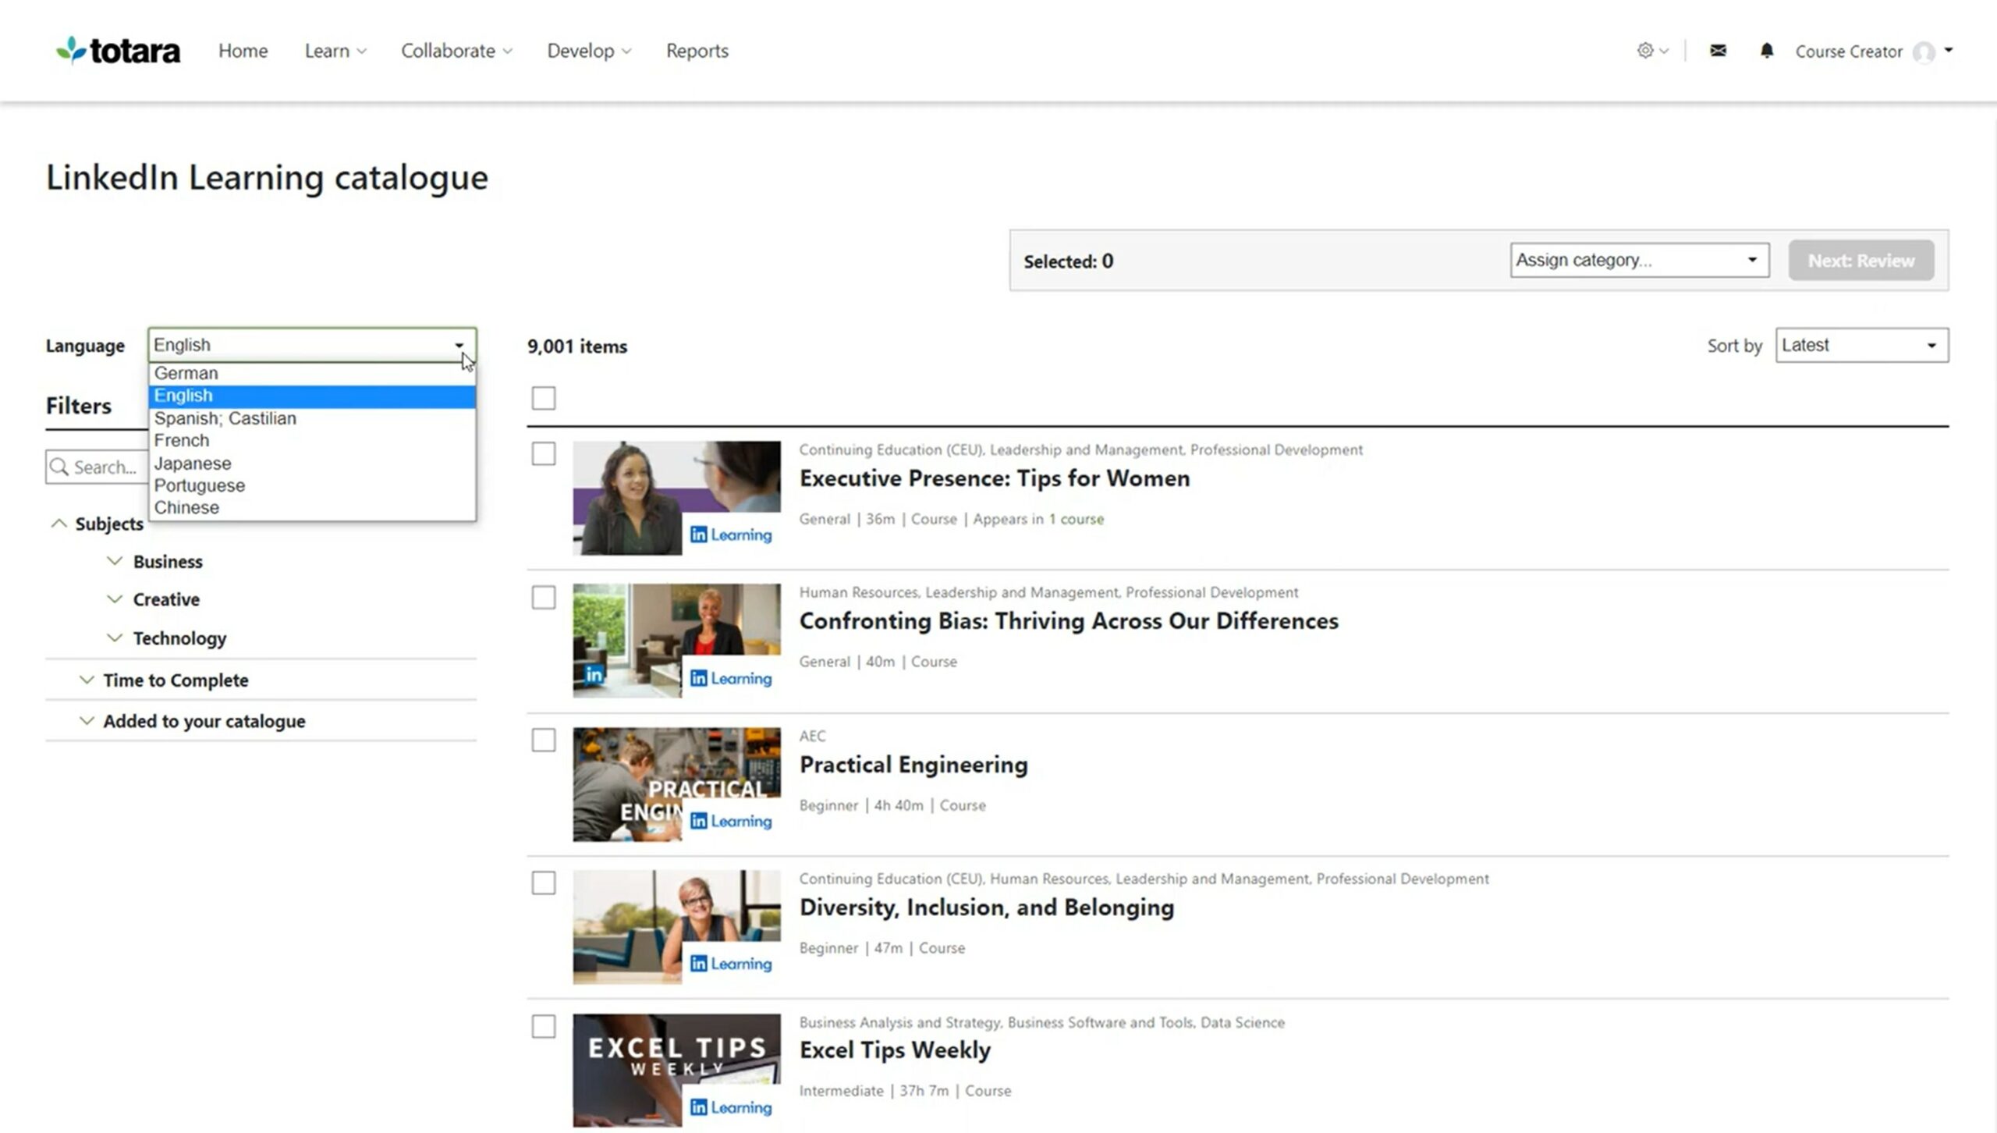Click the search magnifier icon
This screenshot has width=1997, height=1133.
click(61, 467)
